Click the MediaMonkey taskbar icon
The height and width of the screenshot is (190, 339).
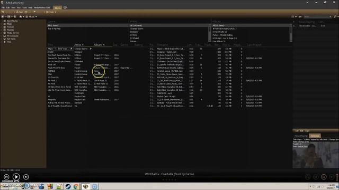point(86,186)
